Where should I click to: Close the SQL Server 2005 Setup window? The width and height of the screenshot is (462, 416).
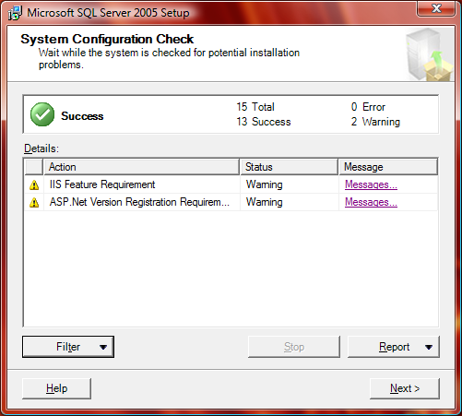pos(436,8)
